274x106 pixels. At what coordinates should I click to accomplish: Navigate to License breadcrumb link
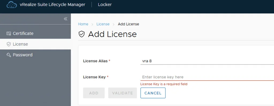[103, 24]
